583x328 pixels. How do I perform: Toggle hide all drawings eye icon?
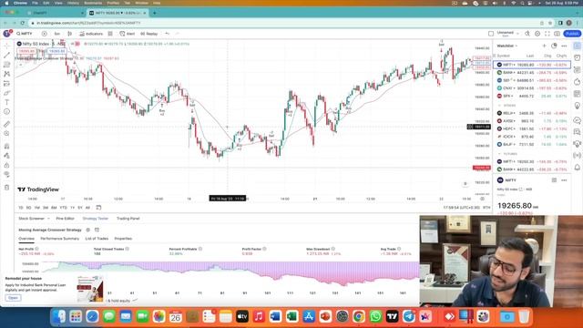coord(6,174)
